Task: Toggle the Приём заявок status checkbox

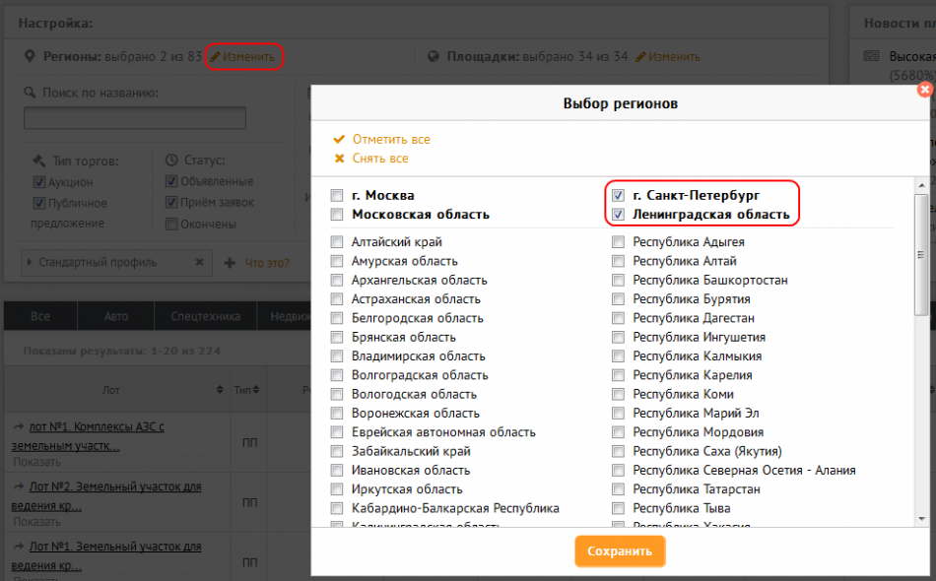Action: (x=171, y=202)
